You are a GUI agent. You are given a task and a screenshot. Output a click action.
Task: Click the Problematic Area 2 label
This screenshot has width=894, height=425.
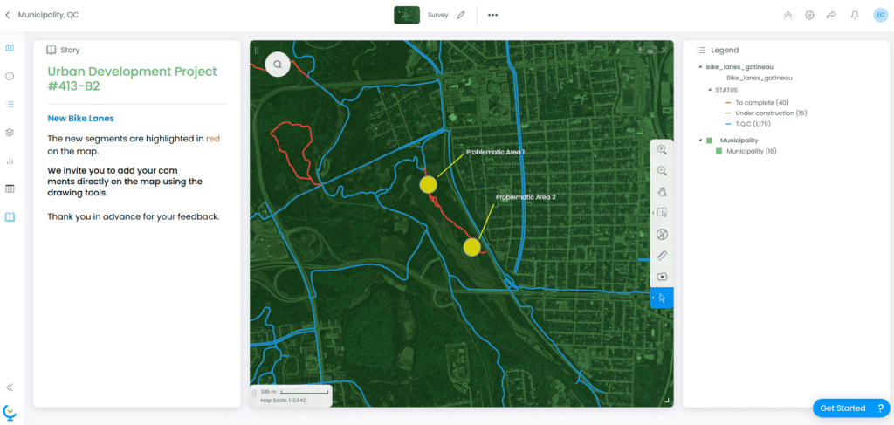(526, 196)
